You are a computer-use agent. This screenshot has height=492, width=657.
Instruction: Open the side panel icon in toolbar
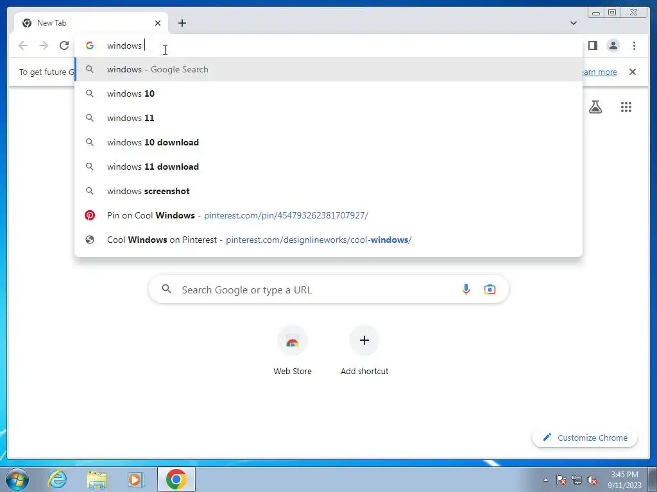click(x=592, y=45)
